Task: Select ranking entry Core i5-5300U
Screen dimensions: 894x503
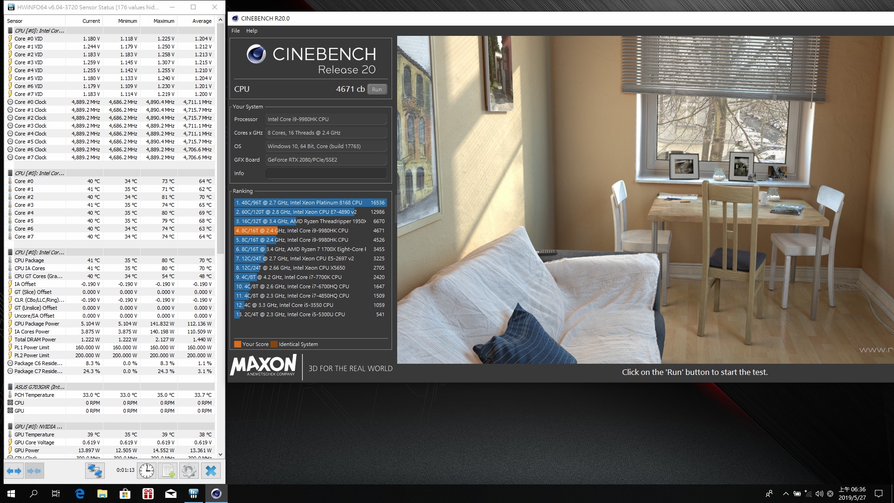Action: tap(310, 314)
